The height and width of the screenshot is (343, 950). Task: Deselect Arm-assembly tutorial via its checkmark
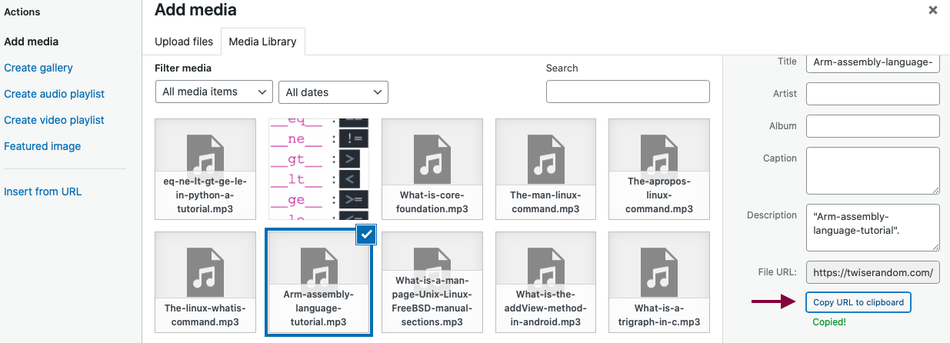pyautogui.click(x=366, y=235)
